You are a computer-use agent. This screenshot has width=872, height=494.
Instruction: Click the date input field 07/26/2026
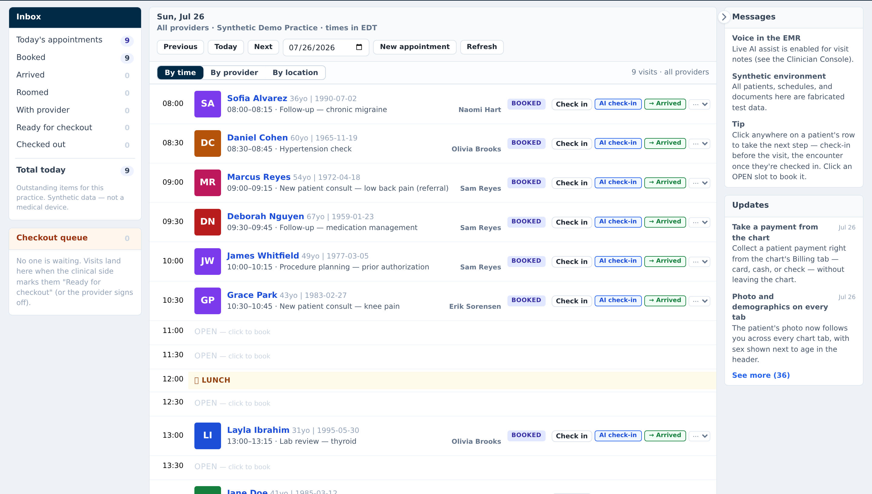[x=326, y=48]
